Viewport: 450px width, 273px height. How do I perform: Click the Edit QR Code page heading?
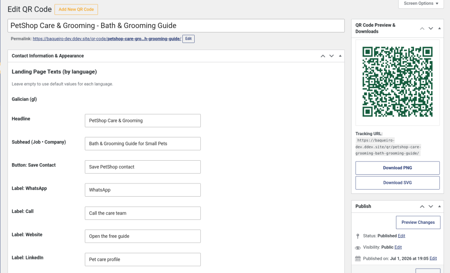pos(29,10)
